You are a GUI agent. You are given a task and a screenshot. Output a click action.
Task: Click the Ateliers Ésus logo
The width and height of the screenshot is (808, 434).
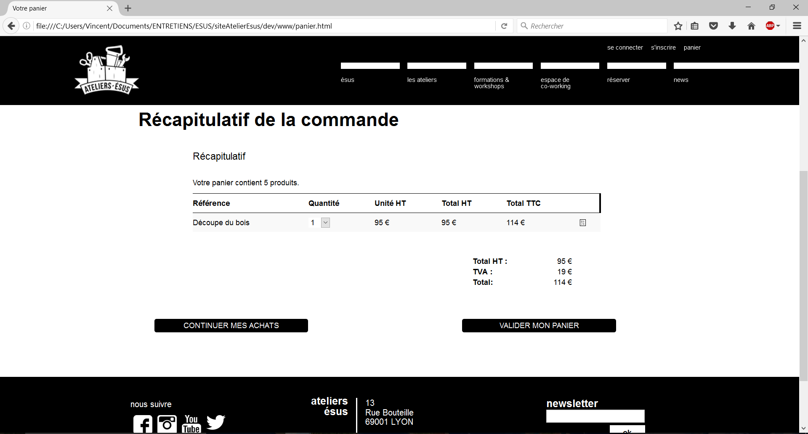pyautogui.click(x=107, y=70)
